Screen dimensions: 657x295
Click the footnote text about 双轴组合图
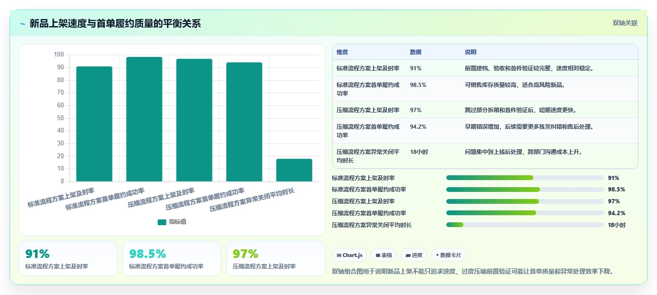[472, 272]
